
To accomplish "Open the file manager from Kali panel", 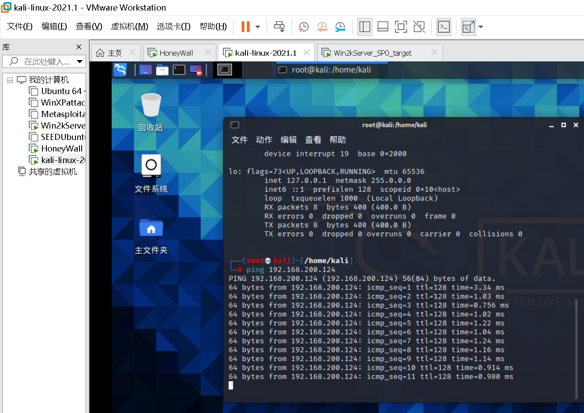I will [162, 70].
